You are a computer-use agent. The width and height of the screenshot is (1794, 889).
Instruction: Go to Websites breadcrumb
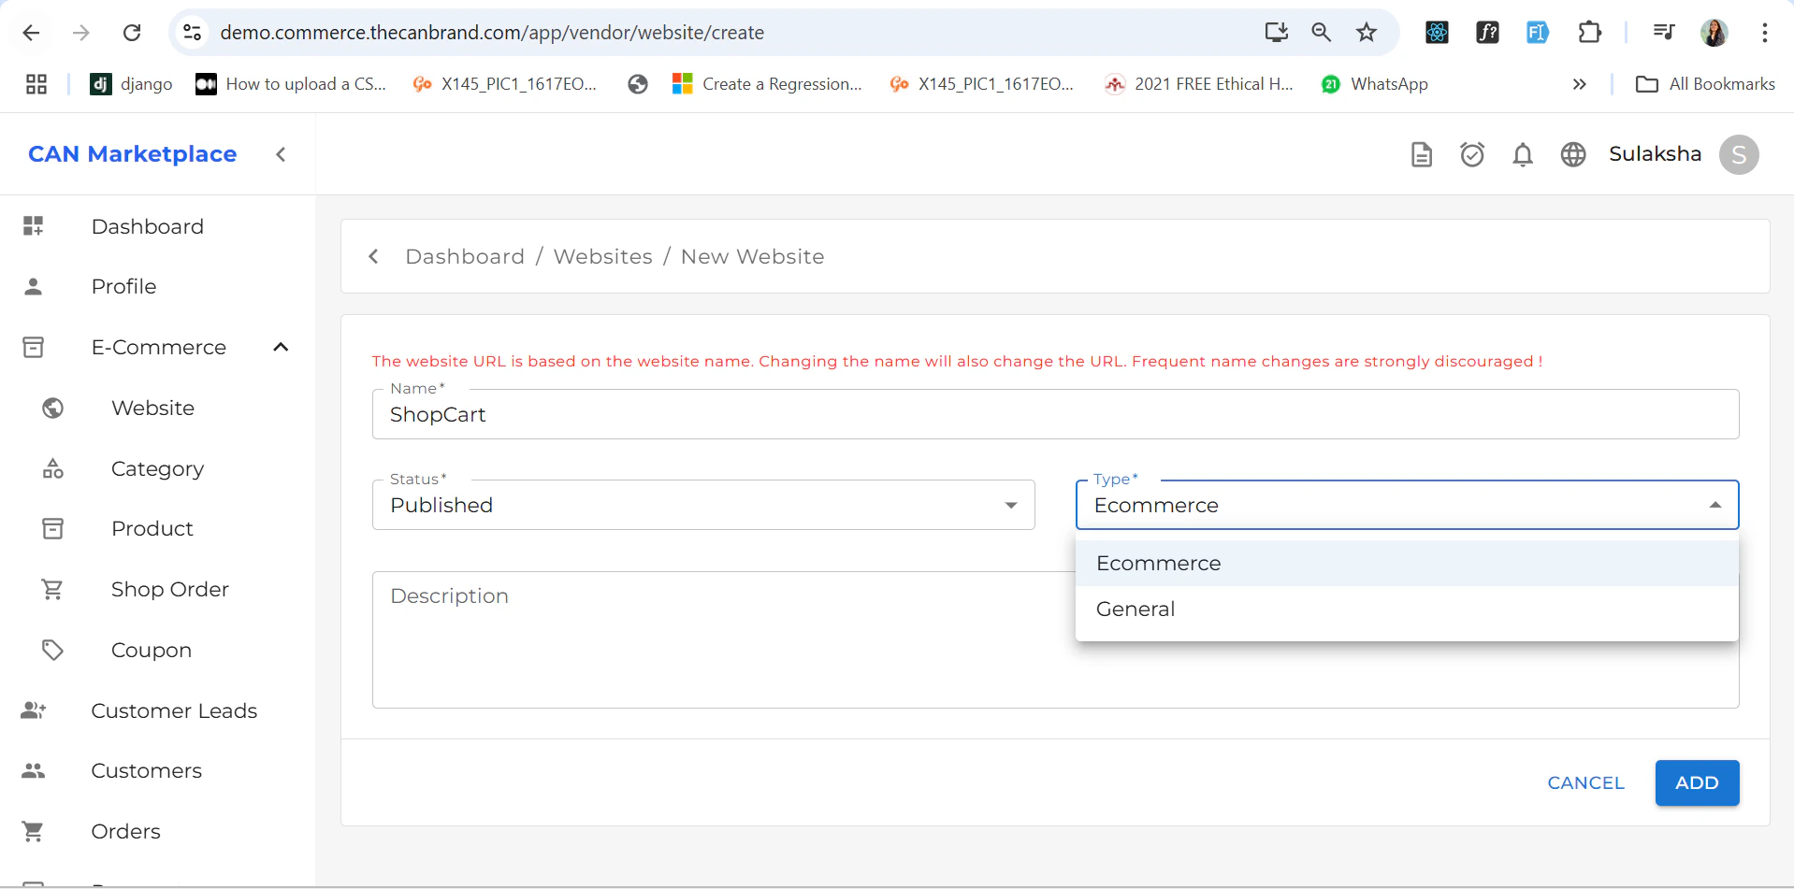click(603, 256)
